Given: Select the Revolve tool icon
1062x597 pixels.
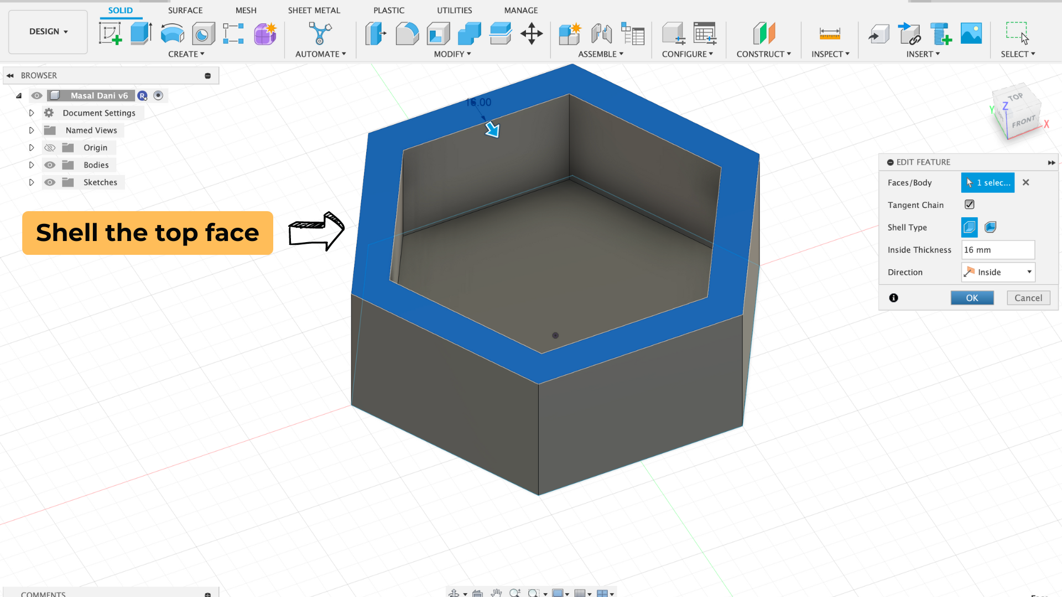Looking at the screenshot, I should (x=172, y=34).
